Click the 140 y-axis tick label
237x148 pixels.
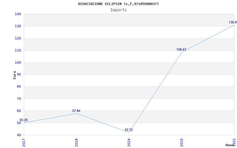pos(18,14)
